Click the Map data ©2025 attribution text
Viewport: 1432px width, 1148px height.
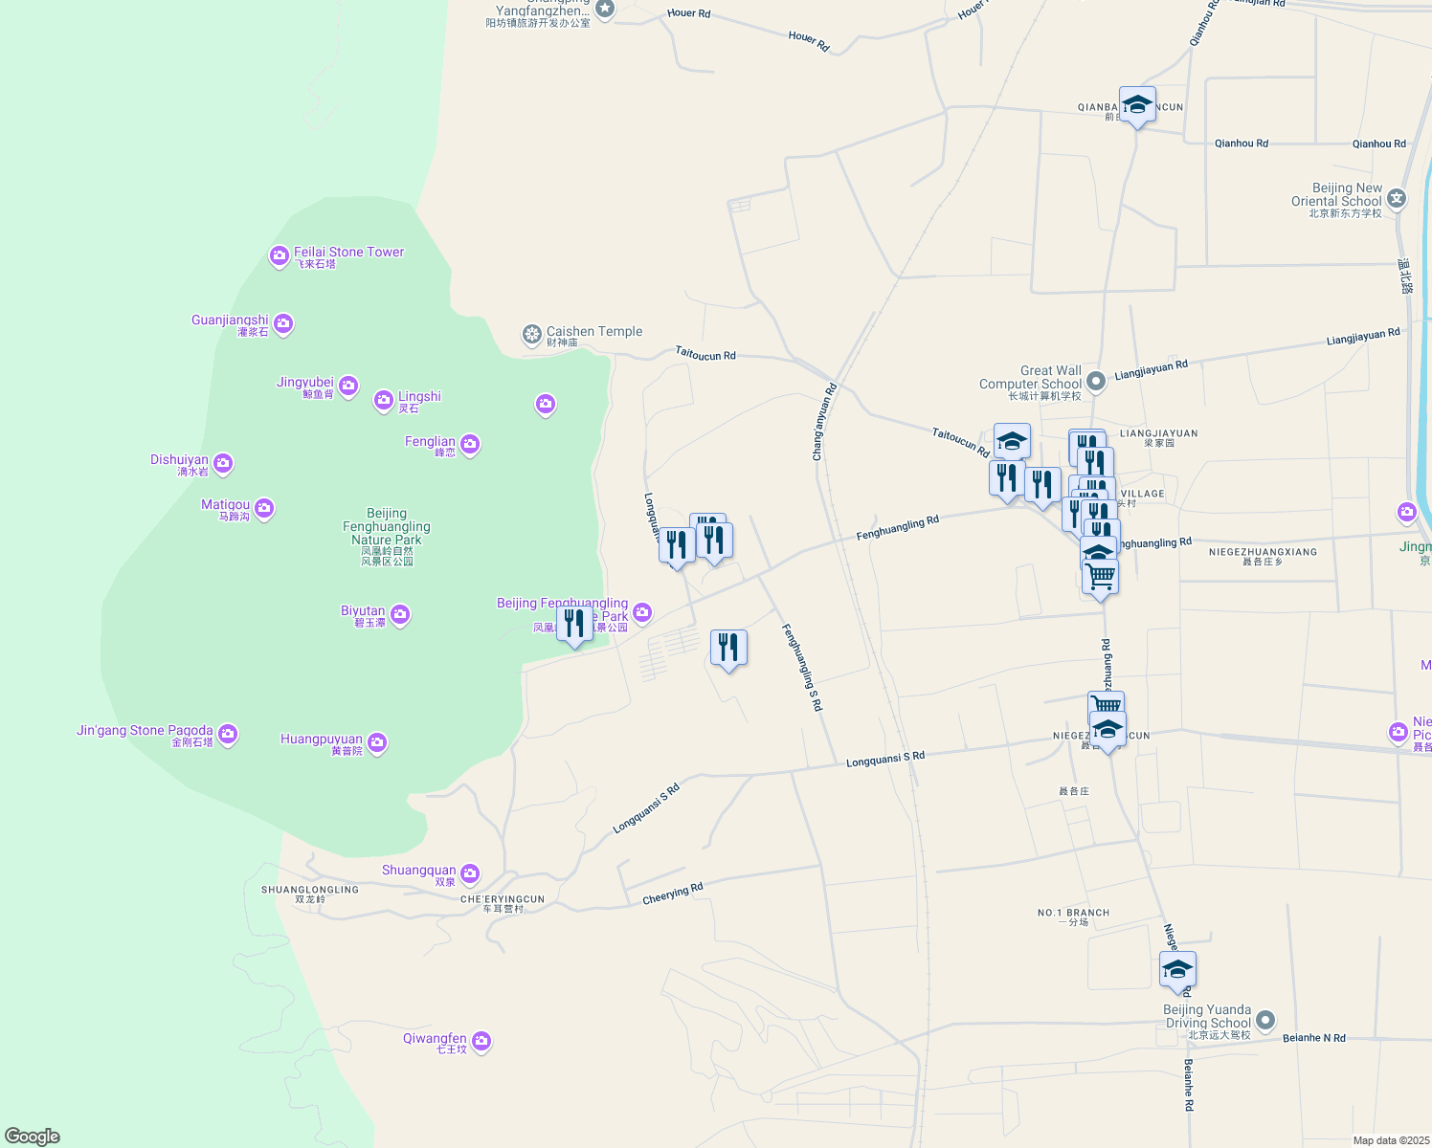(x=1390, y=1140)
